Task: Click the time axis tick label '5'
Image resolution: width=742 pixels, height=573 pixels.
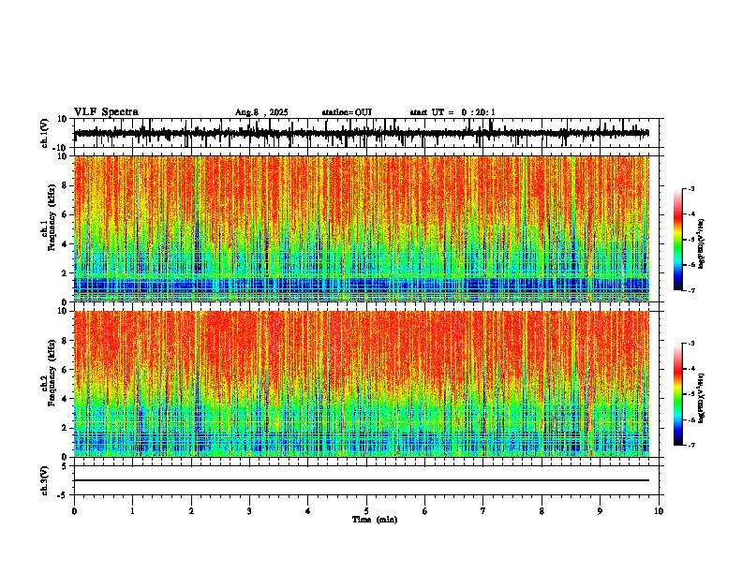Action: pyautogui.click(x=366, y=511)
